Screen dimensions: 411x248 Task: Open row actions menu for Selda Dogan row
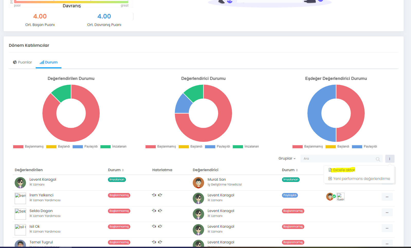point(387,213)
